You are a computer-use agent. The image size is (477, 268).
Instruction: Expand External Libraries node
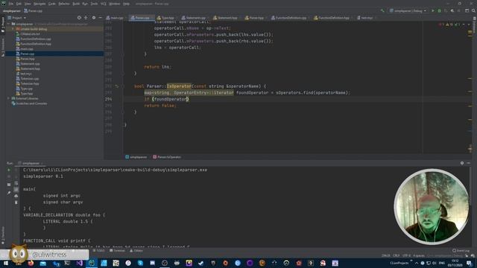click(8, 98)
